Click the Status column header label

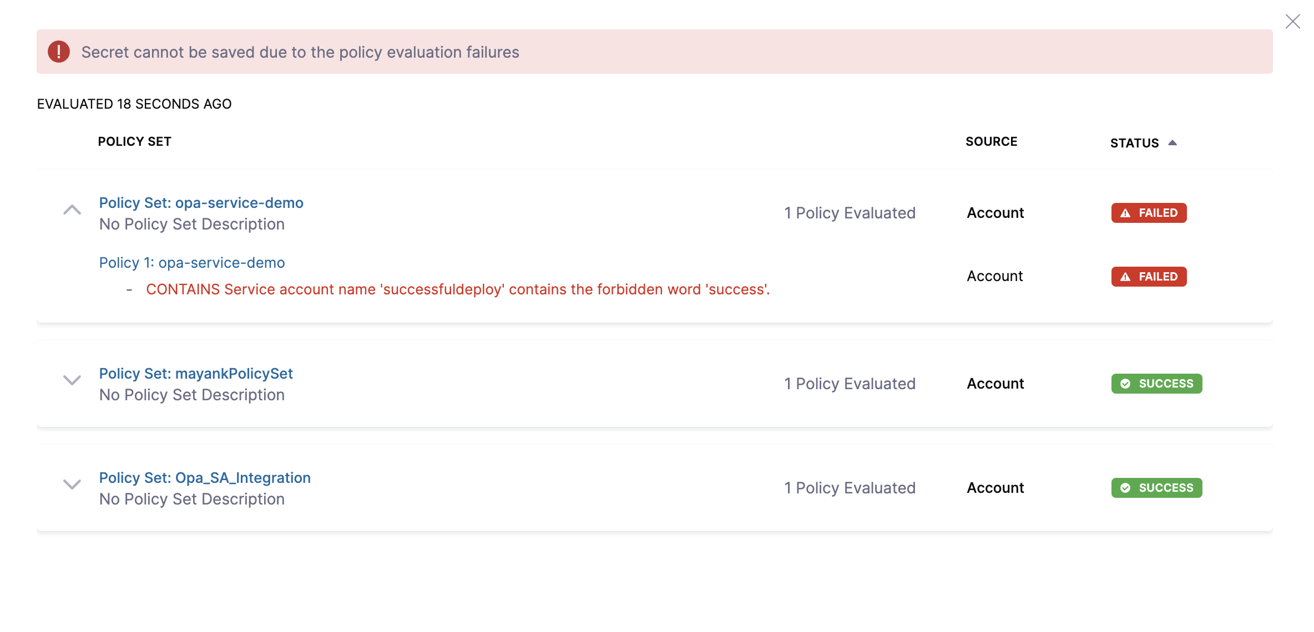[x=1134, y=143]
